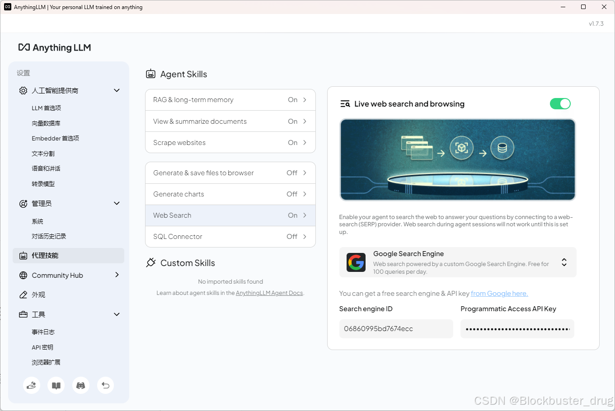
Task: Open the Discord icon button
Action: pyautogui.click(x=81, y=385)
